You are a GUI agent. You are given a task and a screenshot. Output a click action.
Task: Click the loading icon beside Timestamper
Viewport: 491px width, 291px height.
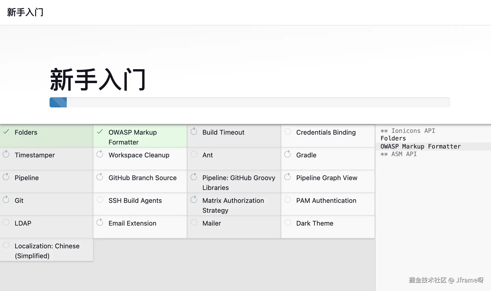coord(6,154)
